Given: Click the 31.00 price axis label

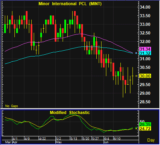Looking at the screenshot, I should click(x=145, y=59).
